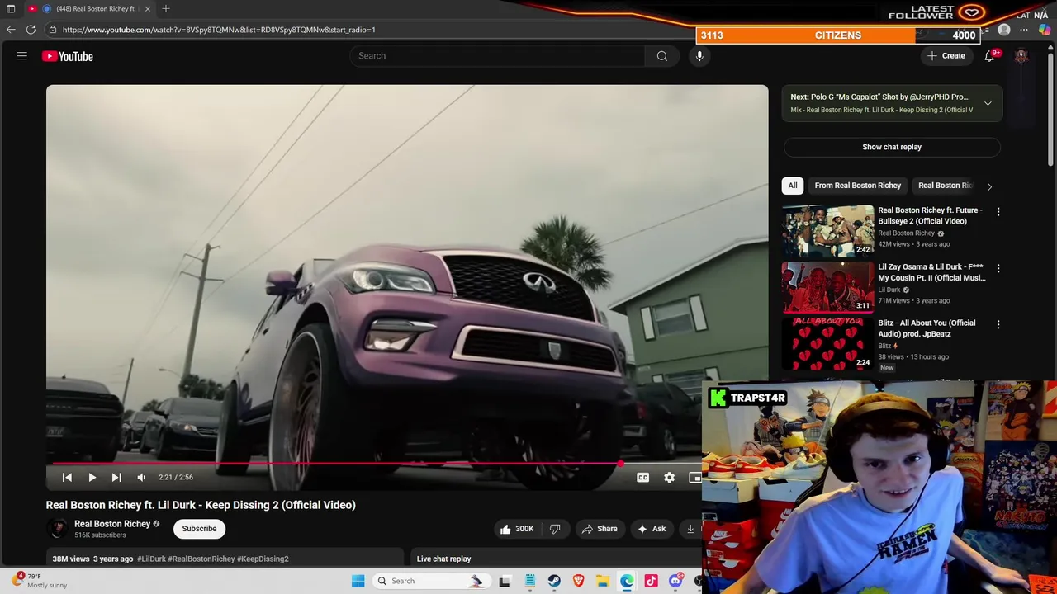The height and width of the screenshot is (594, 1057).
Task: Open Real Boston Richey channel name link
Action: pos(112,524)
